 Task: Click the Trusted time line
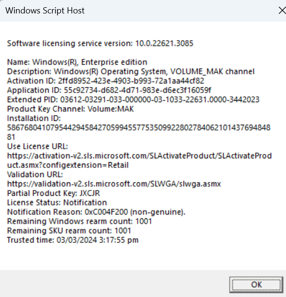[x=73, y=240]
